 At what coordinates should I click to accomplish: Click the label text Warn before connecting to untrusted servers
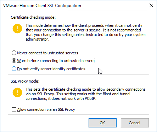point(56,61)
